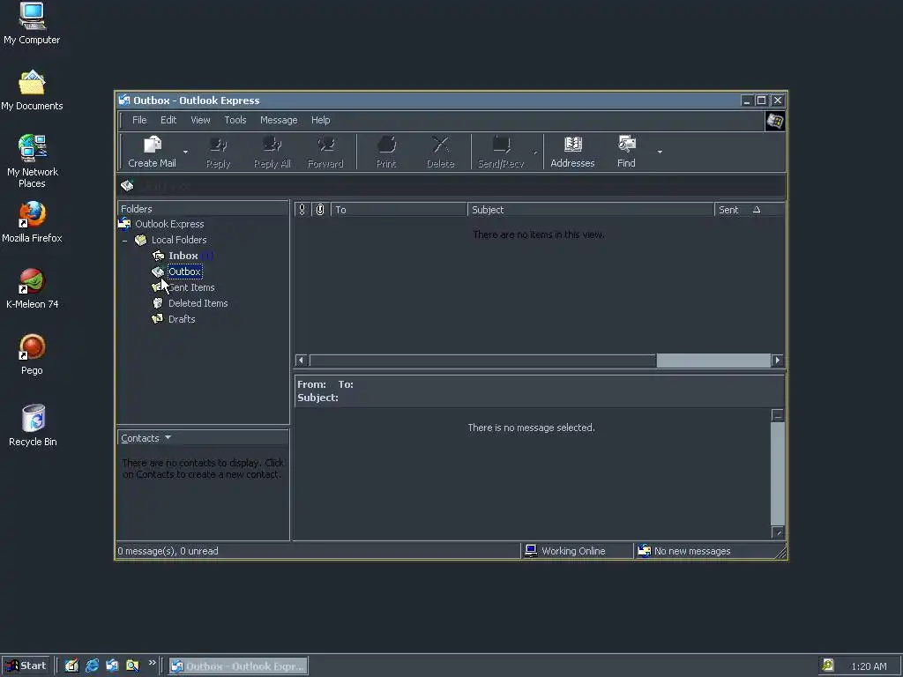Open the File menu

[x=139, y=120]
